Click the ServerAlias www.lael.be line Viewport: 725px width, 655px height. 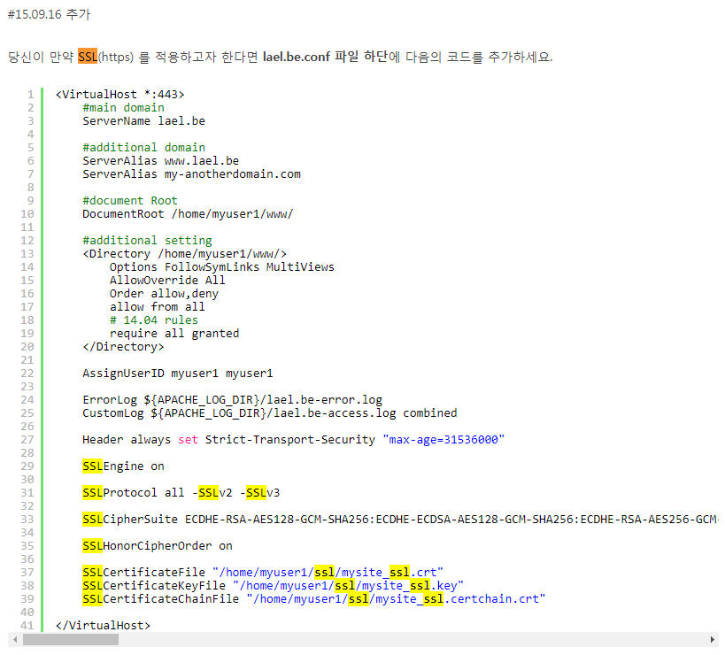click(160, 160)
